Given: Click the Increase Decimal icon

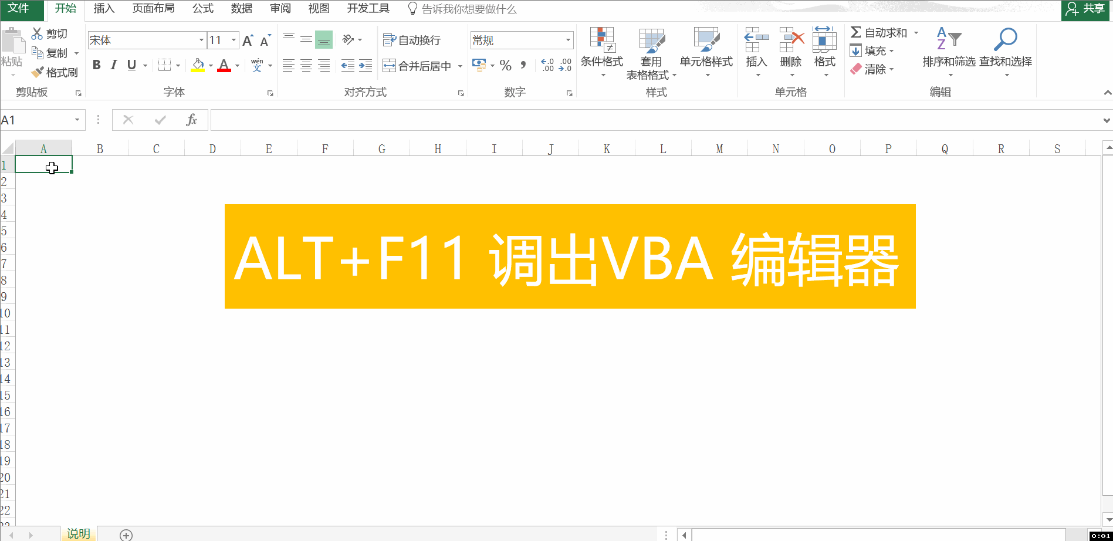Looking at the screenshot, I should pos(547,65).
